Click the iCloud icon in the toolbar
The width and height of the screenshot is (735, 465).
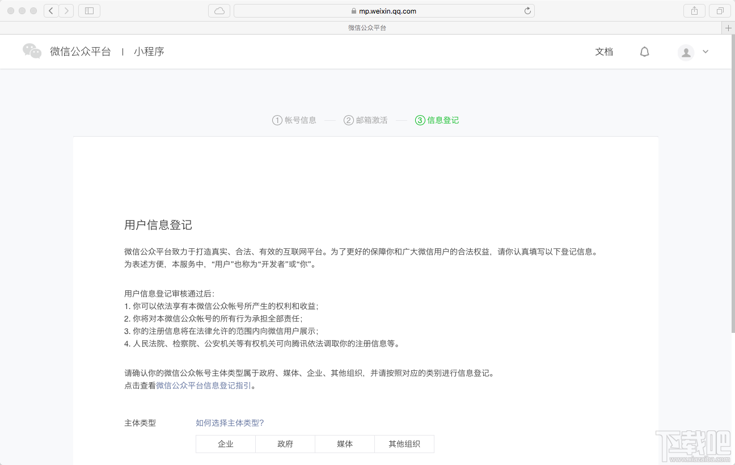pos(219,10)
